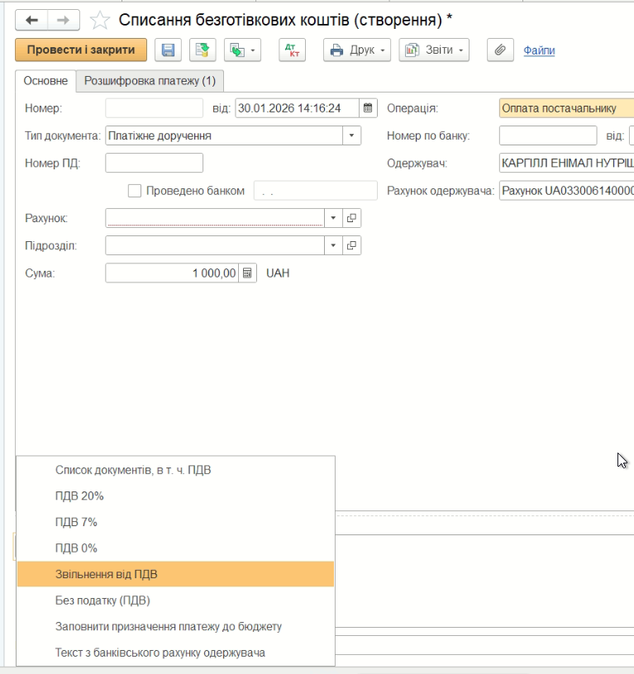Open the calendar picker for date field
This screenshot has width=634, height=674.
point(369,108)
